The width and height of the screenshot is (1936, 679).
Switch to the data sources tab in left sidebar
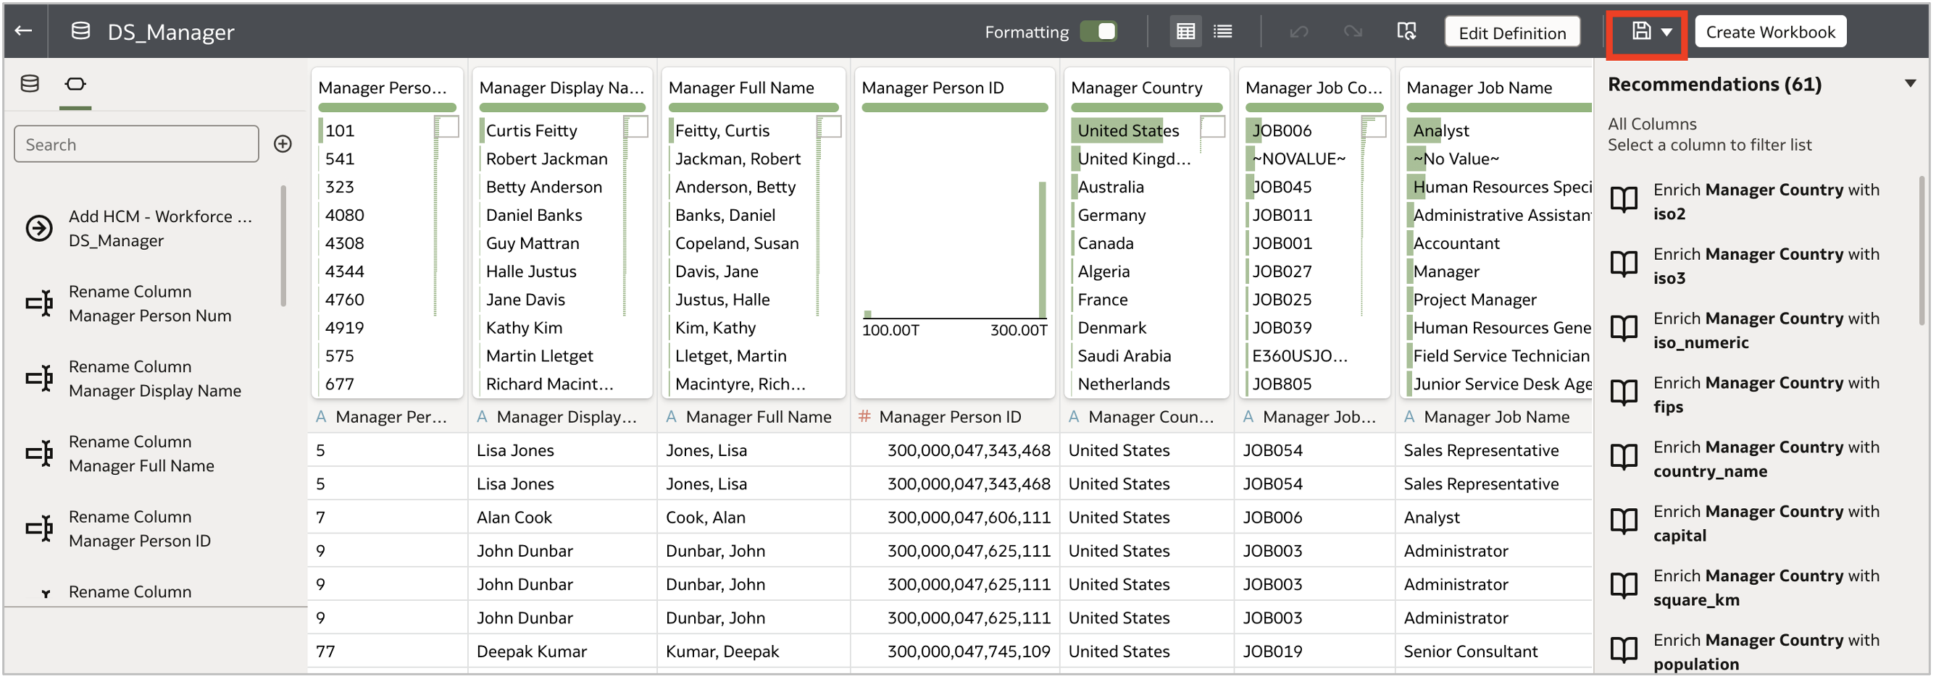click(x=30, y=84)
